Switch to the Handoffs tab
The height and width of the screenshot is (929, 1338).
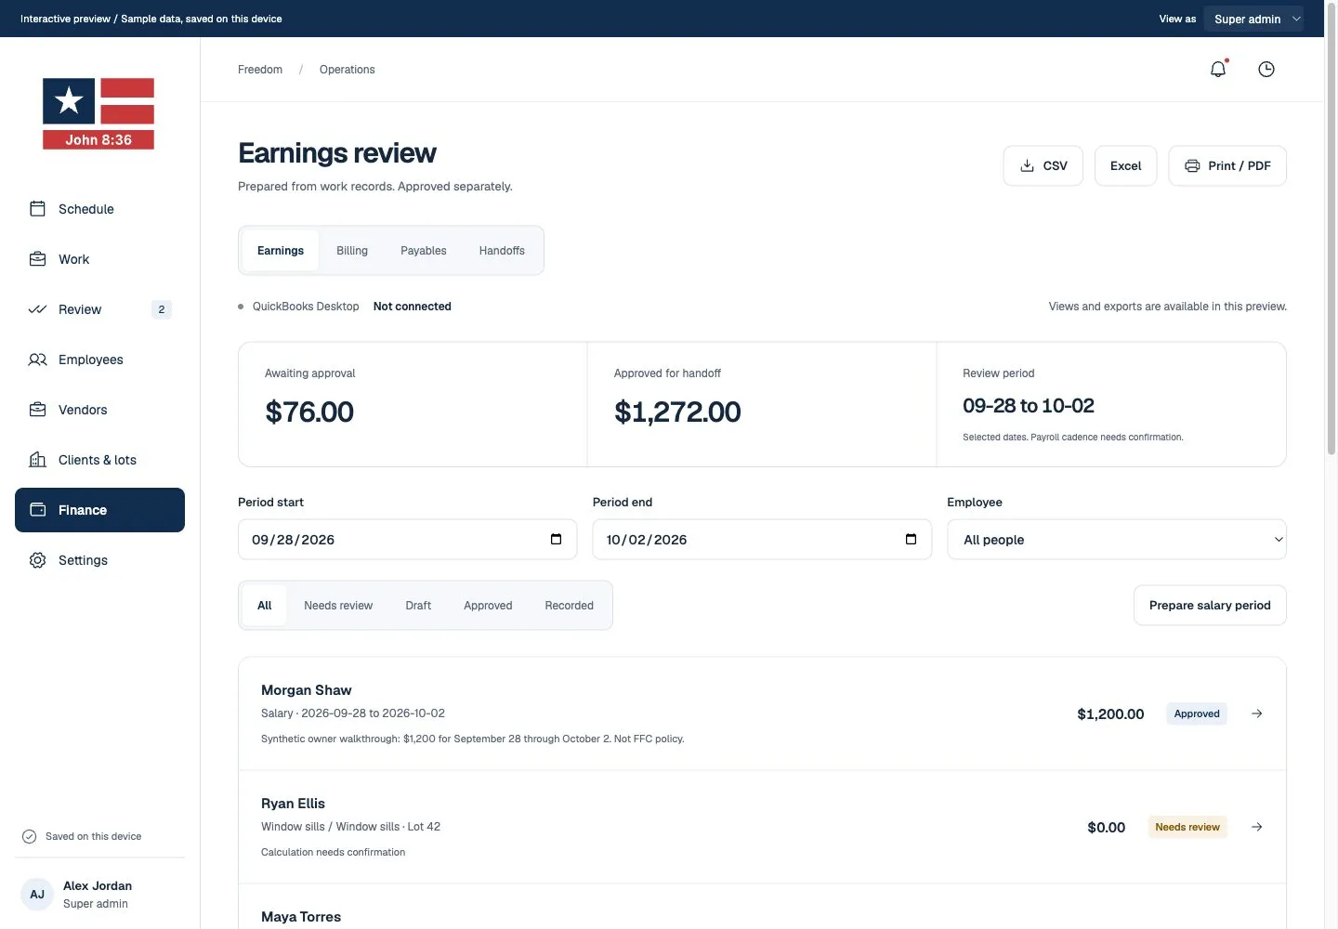[502, 251]
